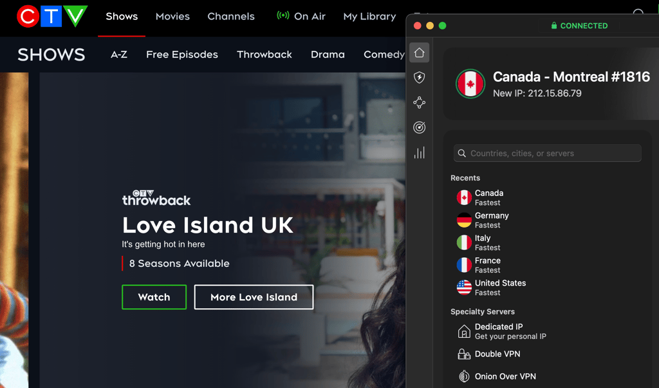Close the VPN window
Viewport: 659px width, 388px height.
(417, 26)
